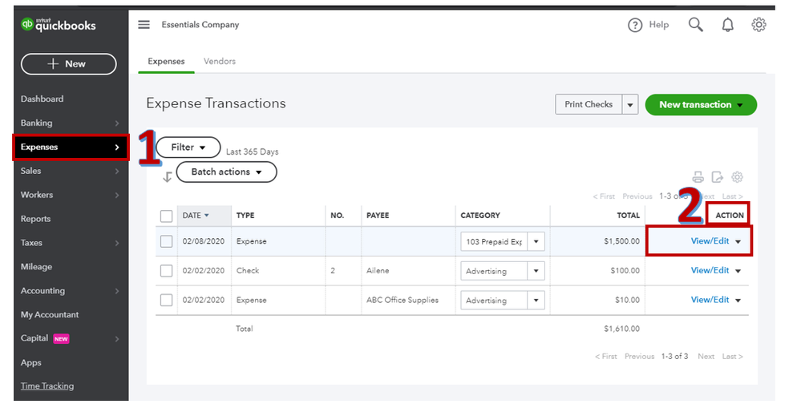Viewport: 801px width, 416px height.
Task: Open the notifications bell
Action: click(727, 25)
